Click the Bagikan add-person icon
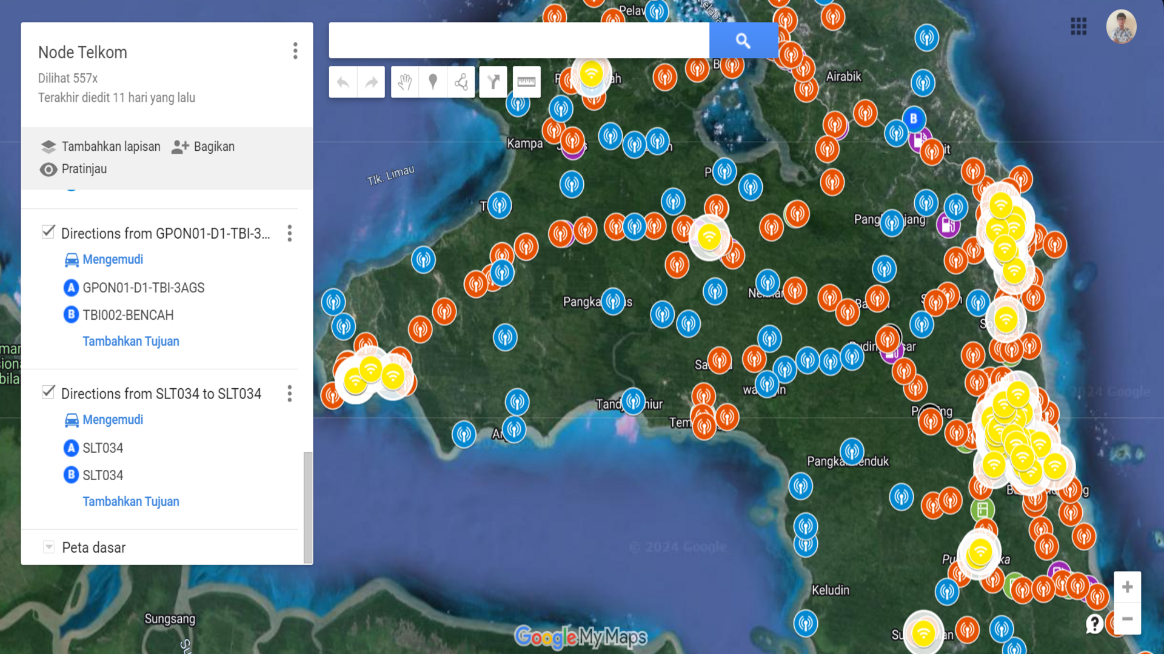The image size is (1164, 654). click(x=180, y=147)
